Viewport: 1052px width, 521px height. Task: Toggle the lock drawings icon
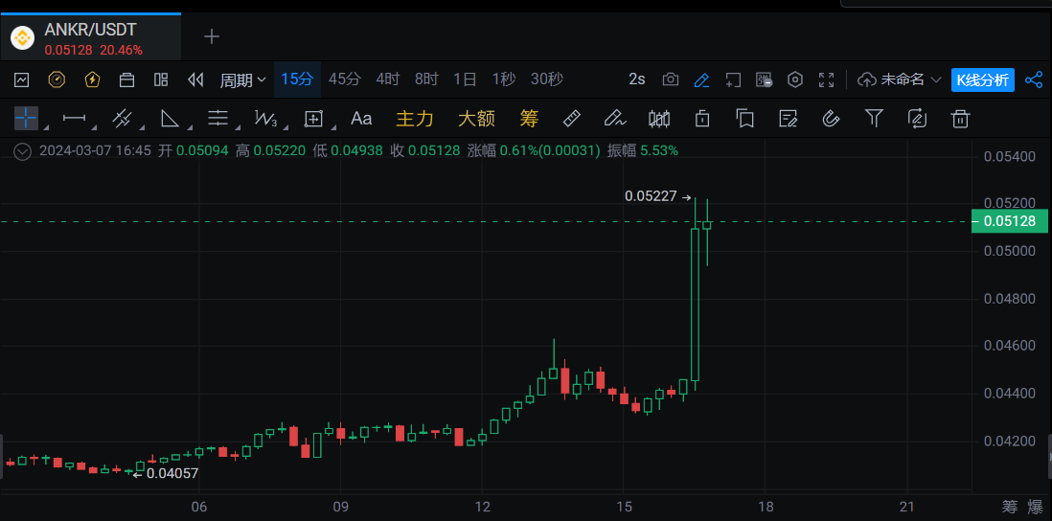[x=702, y=119]
